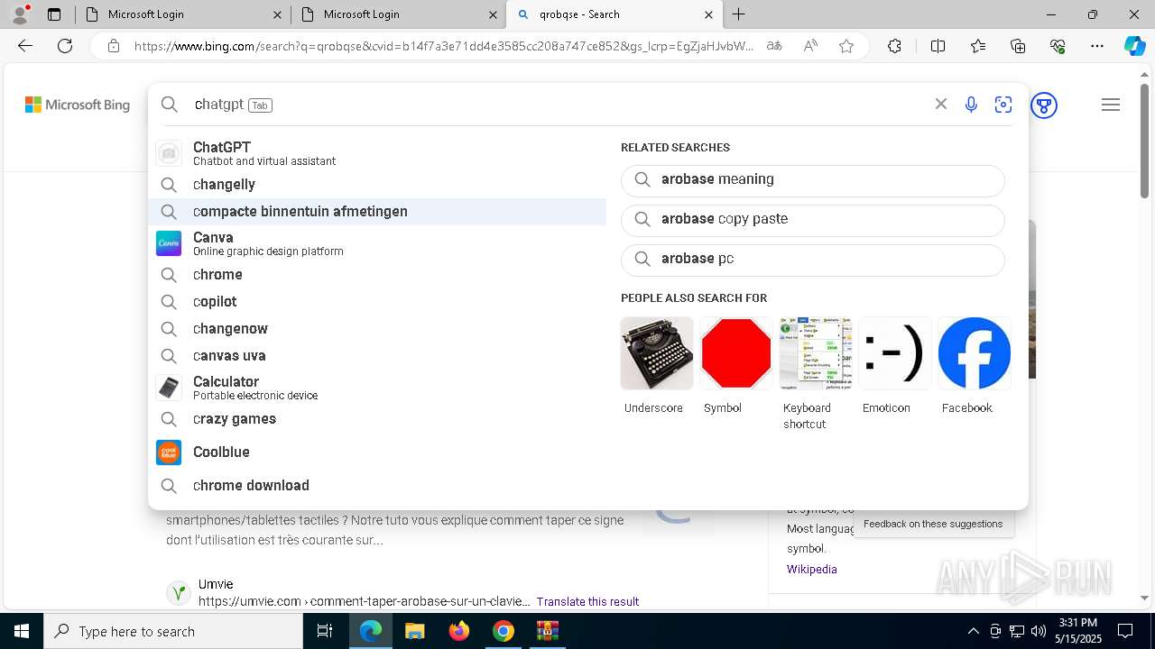Search arobase copy paste related query

(x=812, y=219)
